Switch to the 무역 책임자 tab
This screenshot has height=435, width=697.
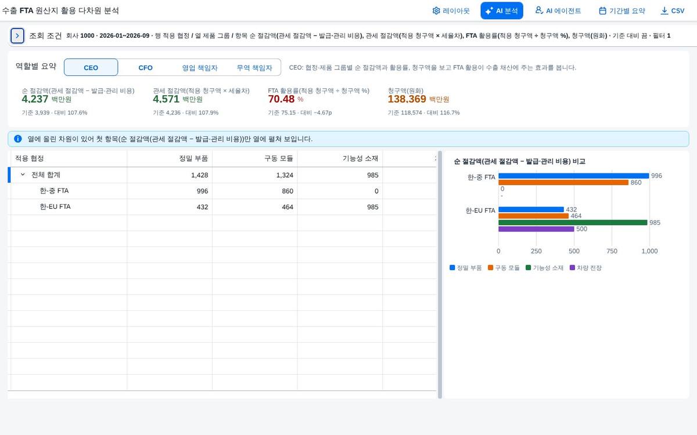(x=254, y=67)
